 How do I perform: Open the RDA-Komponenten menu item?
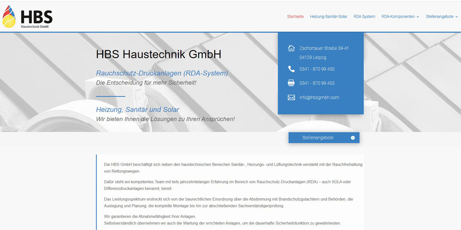click(x=398, y=17)
